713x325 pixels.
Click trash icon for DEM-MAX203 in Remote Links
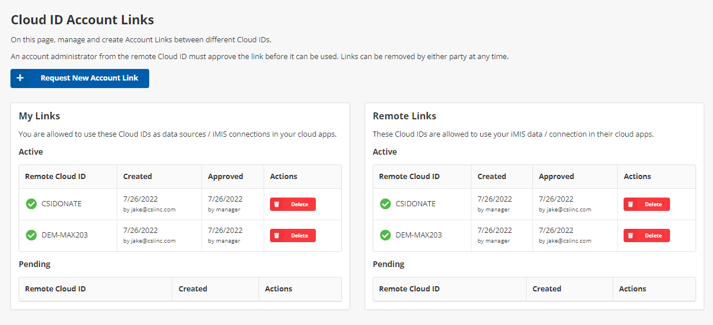[x=631, y=236]
